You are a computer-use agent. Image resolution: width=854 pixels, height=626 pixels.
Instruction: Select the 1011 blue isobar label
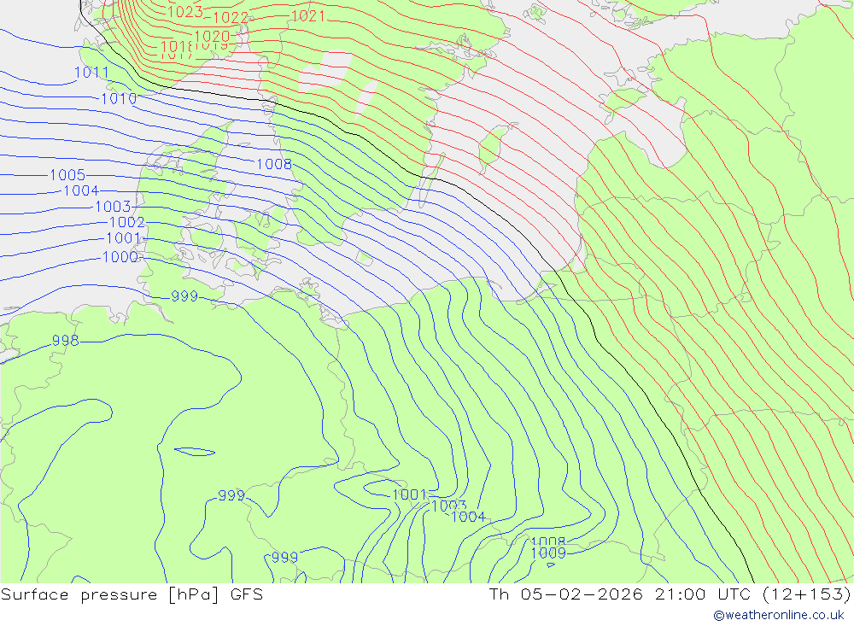coord(91,72)
